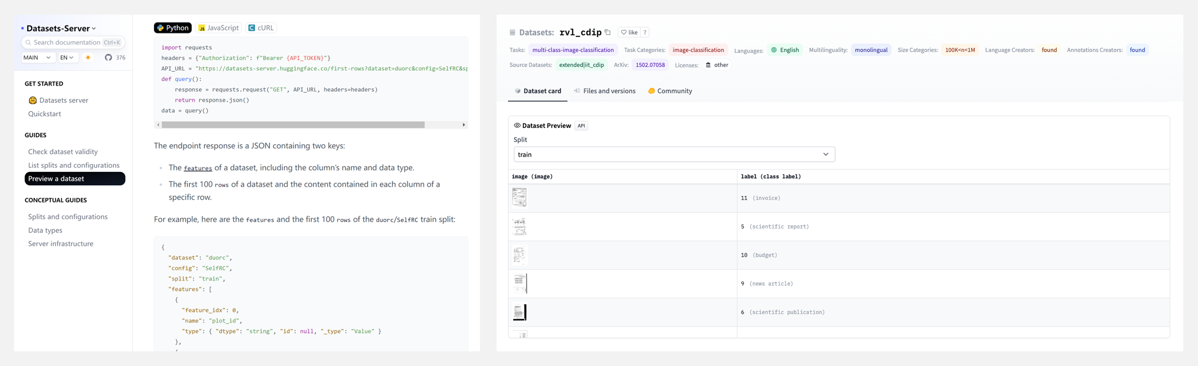Open the GitHub repository icon with 376 stars
Viewport: 1198px width, 366px height.
[x=109, y=58]
